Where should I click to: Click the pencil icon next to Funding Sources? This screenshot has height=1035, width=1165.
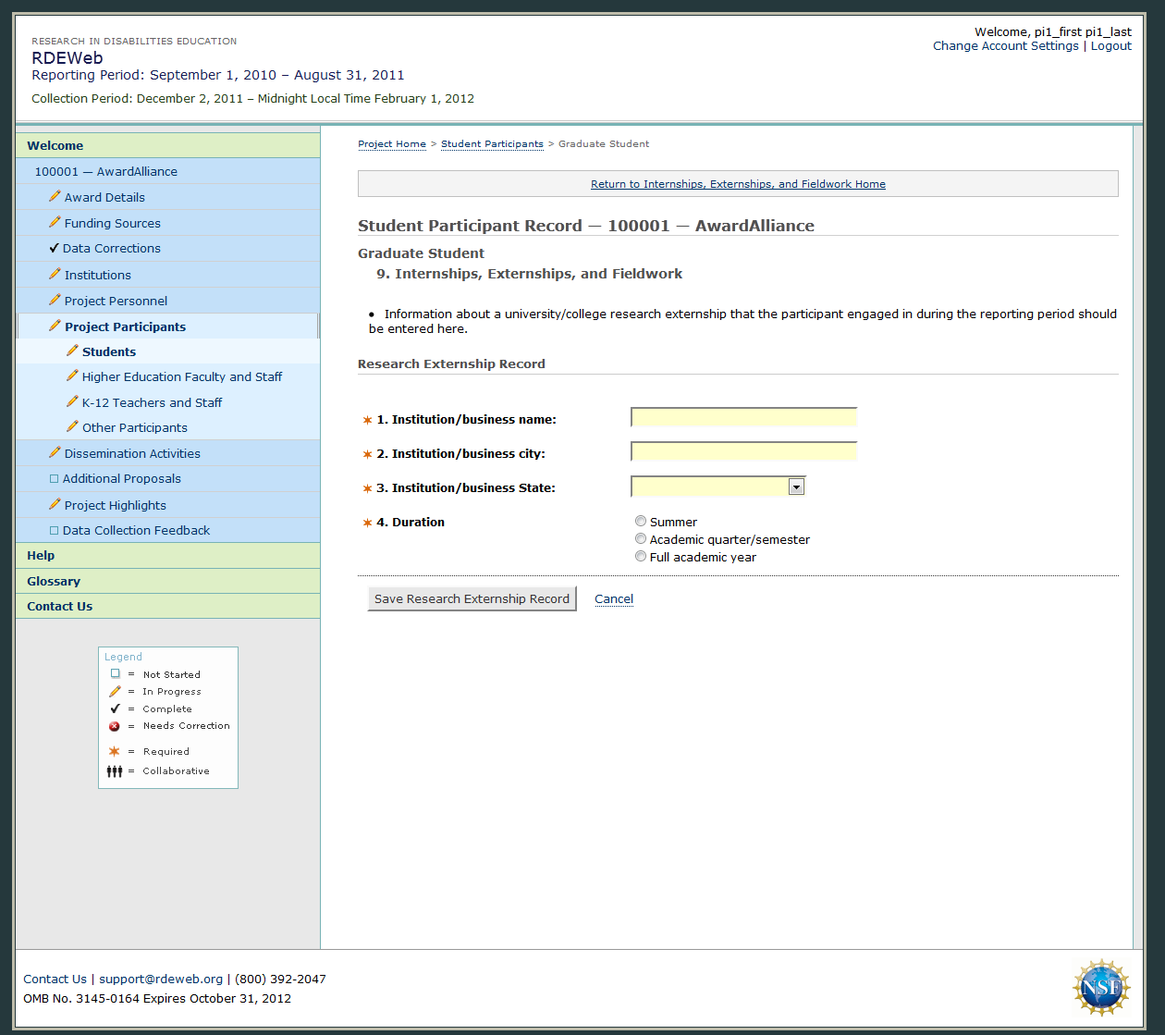coord(55,223)
